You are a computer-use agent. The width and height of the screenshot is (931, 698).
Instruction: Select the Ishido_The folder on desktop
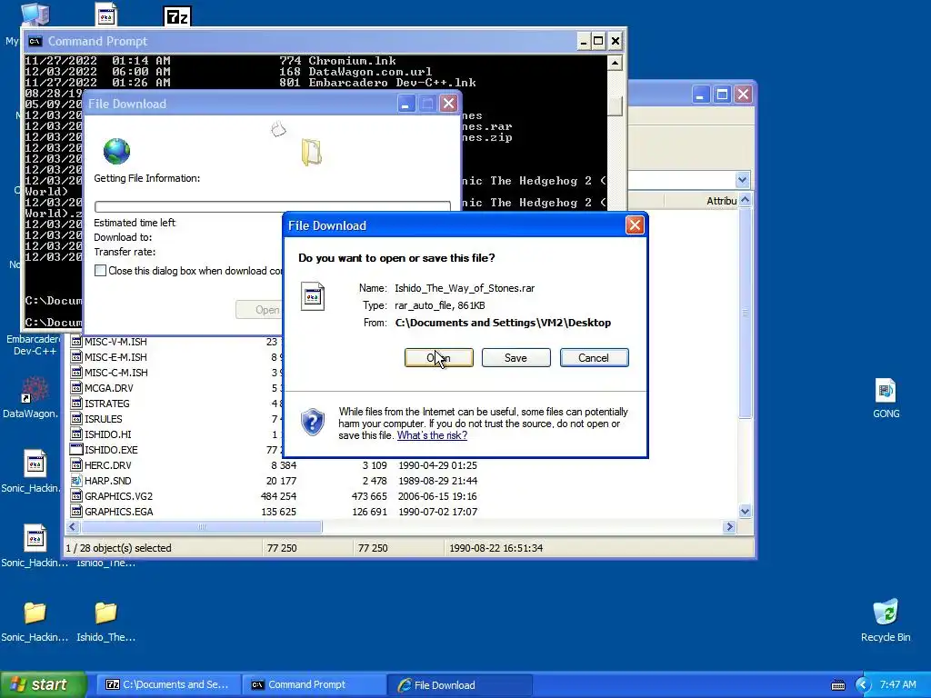click(x=105, y=613)
